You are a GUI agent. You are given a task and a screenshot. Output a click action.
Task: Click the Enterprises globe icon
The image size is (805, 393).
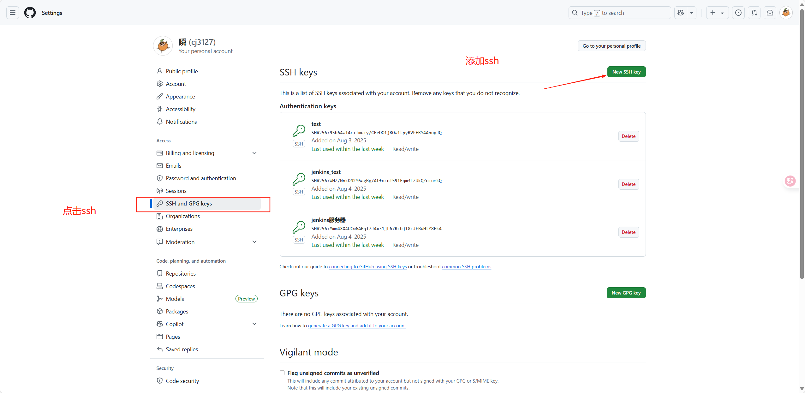[160, 229]
